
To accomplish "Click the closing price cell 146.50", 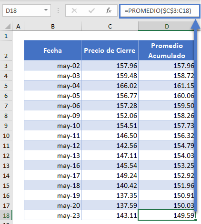I will pyautogui.click(x=110, y=136).
